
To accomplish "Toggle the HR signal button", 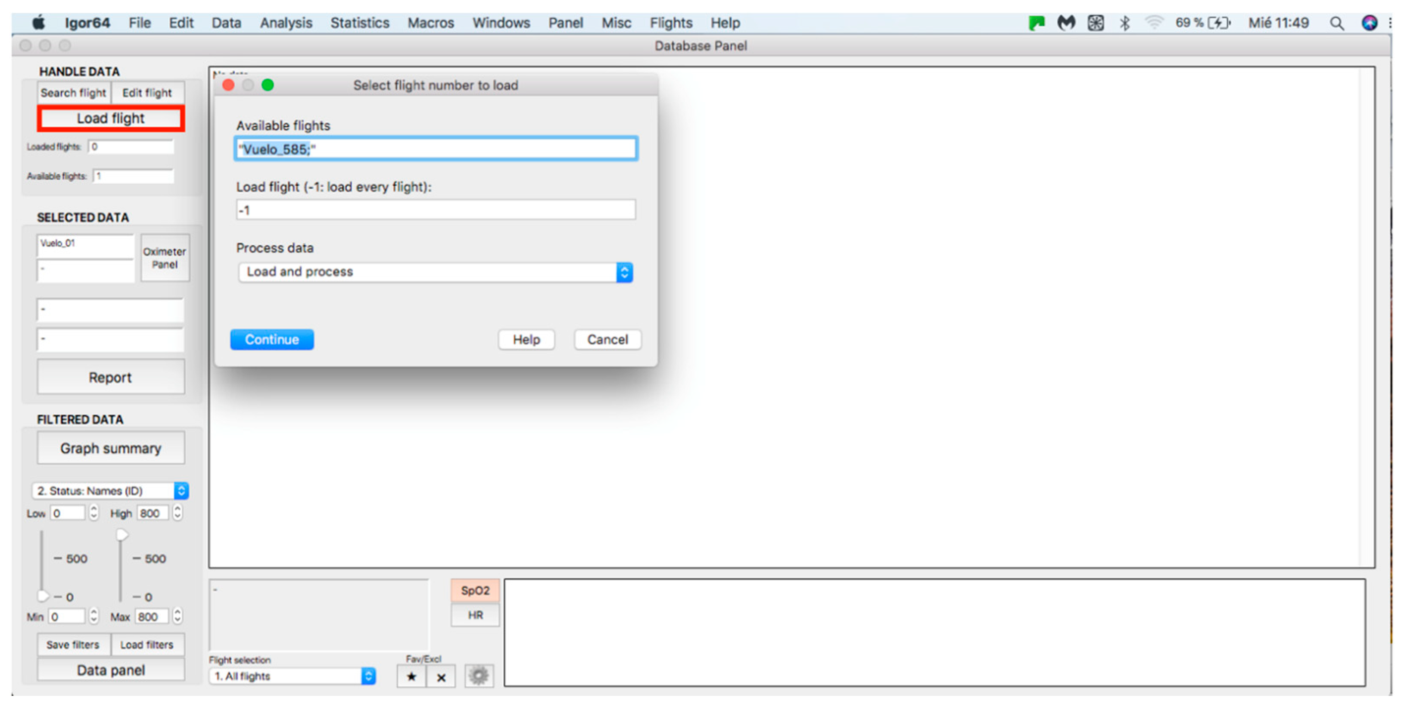I will tap(475, 615).
